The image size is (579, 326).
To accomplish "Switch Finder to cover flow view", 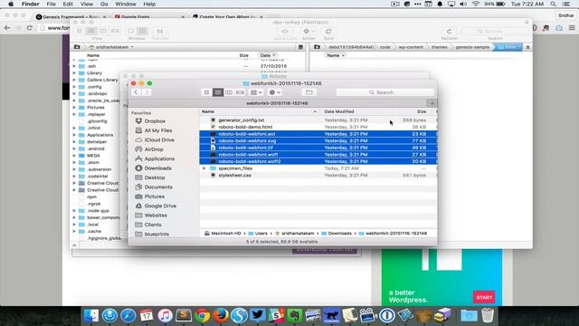I will click(240, 92).
